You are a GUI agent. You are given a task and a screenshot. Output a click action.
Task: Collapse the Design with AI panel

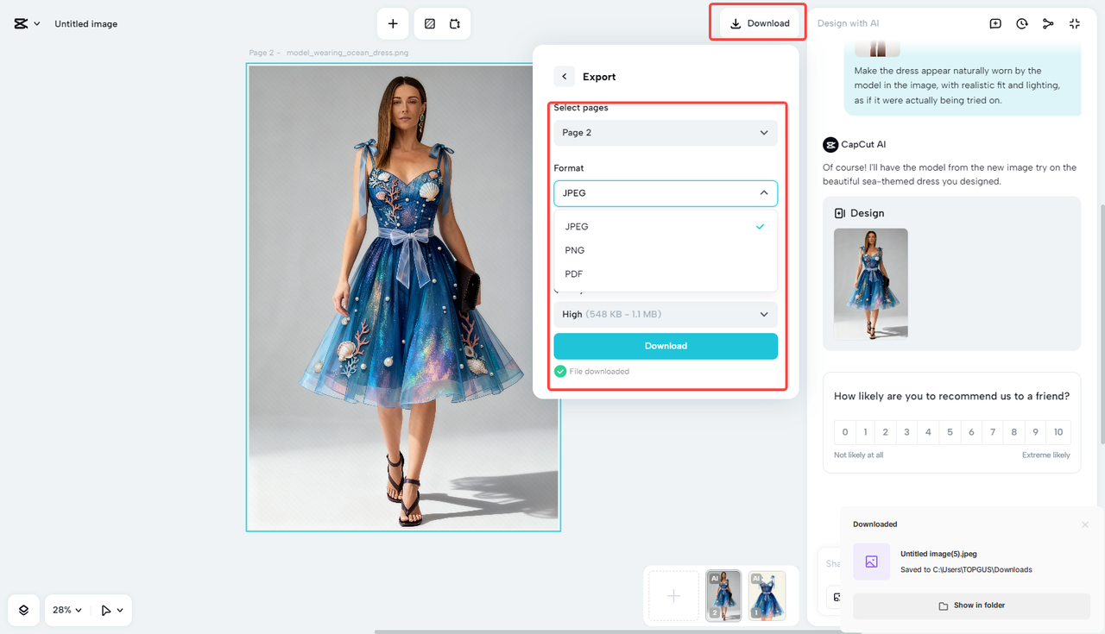click(x=1075, y=23)
